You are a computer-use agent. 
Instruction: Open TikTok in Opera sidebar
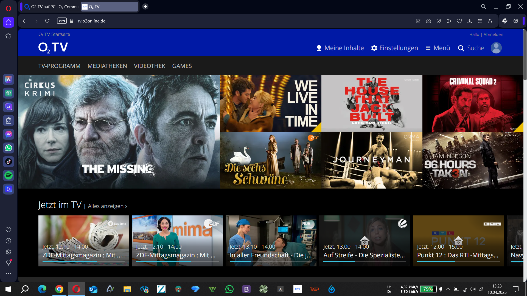tap(9, 162)
